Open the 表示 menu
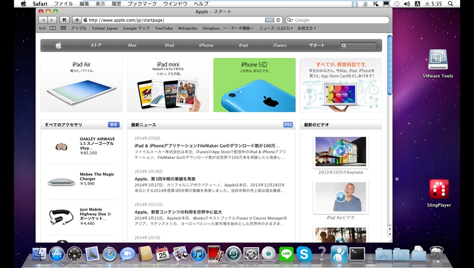The width and height of the screenshot is (474, 268). (x=100, y=4)
